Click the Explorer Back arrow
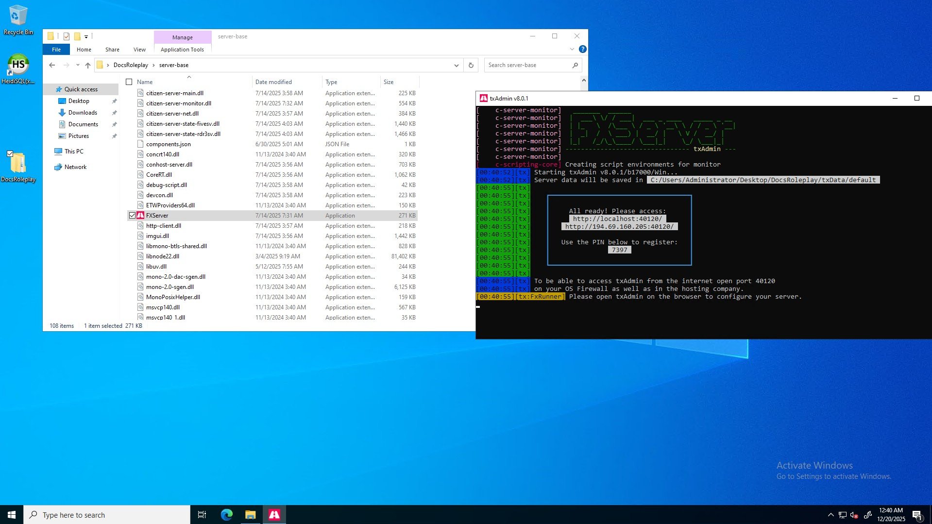Screen dimensions: 932x524 coord(52,65)
